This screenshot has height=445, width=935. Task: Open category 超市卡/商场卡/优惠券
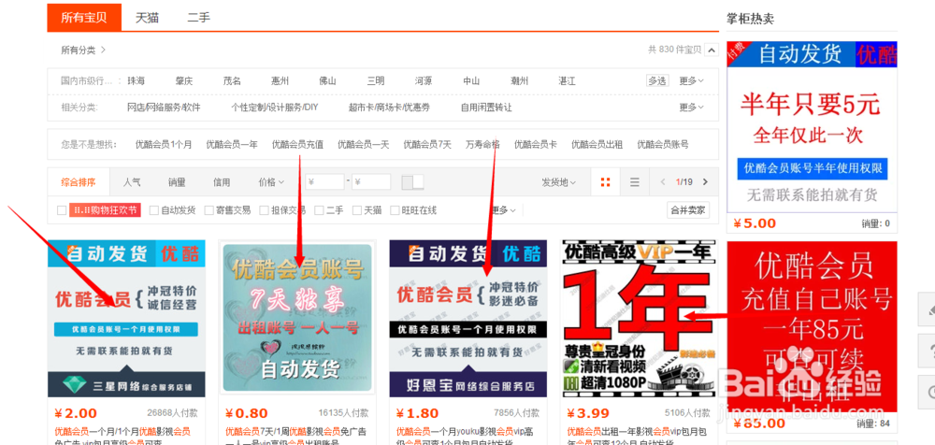pos(389,108)
